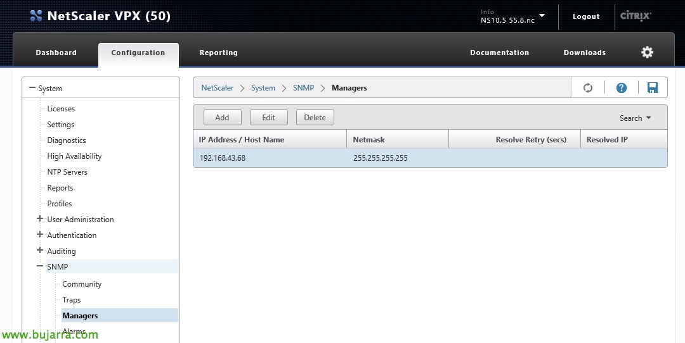Expand the Info NS10.5 dropdown arrow
The image size is (685, 343).
point(542,16)
